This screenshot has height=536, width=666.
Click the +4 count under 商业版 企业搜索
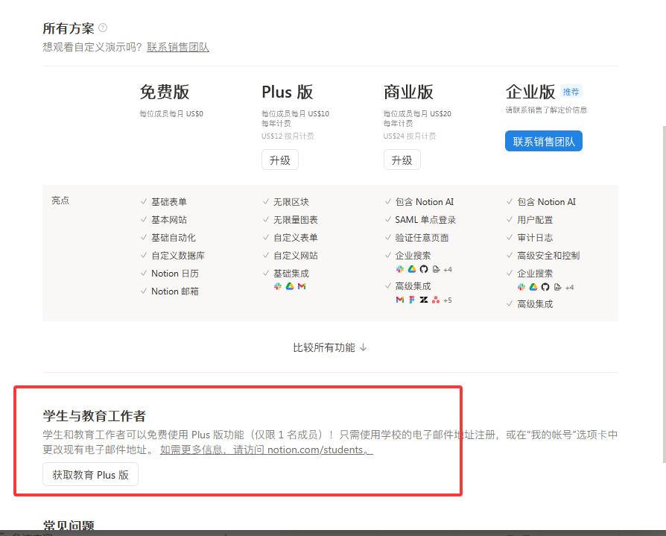448,269
